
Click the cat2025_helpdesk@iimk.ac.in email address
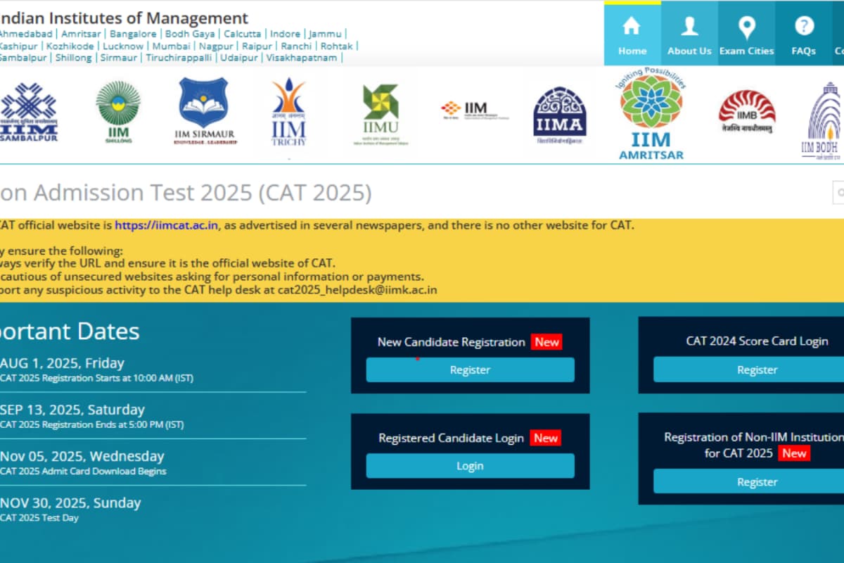356,289
